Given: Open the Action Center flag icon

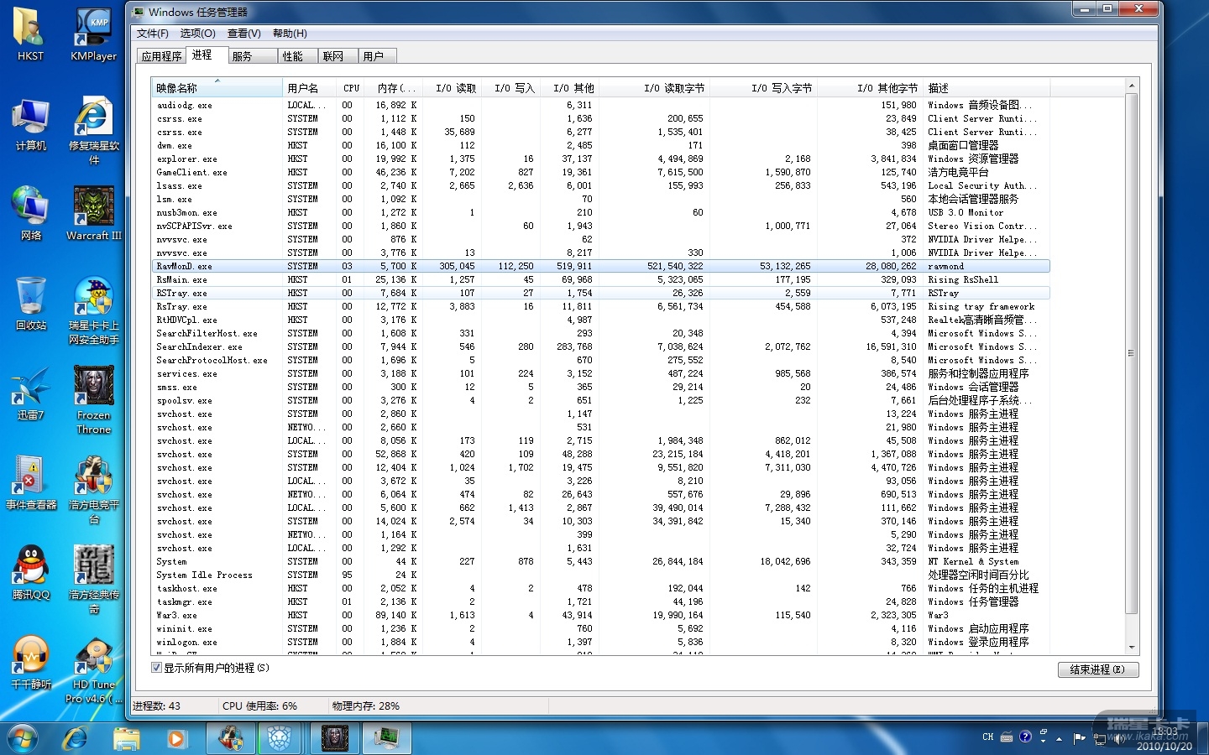Looking at the screenshot, I should [x=1079, y=738].
